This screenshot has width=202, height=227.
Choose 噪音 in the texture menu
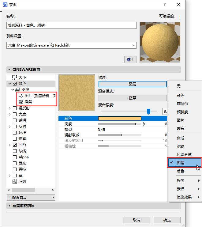184,128
